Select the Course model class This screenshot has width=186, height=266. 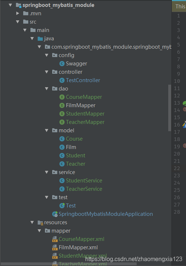click(x=74, y=139)
